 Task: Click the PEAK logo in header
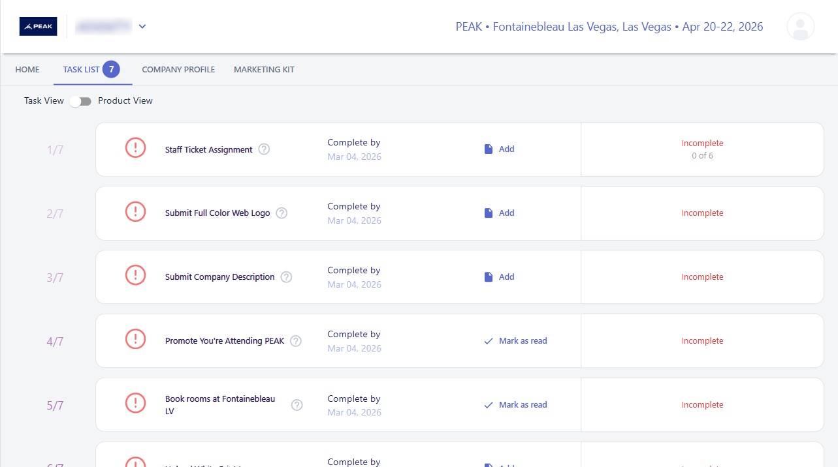click(x=38, y=27)
